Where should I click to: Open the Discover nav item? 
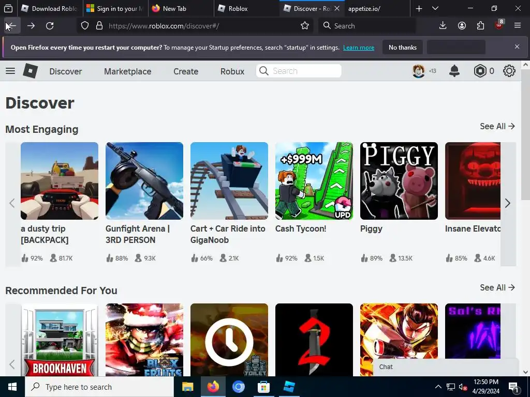point(66,71)
